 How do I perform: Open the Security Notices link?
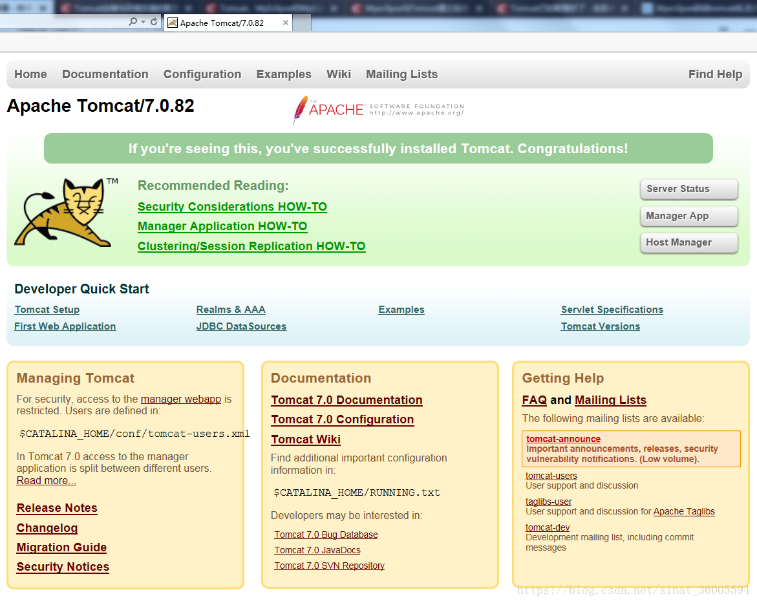63,567
